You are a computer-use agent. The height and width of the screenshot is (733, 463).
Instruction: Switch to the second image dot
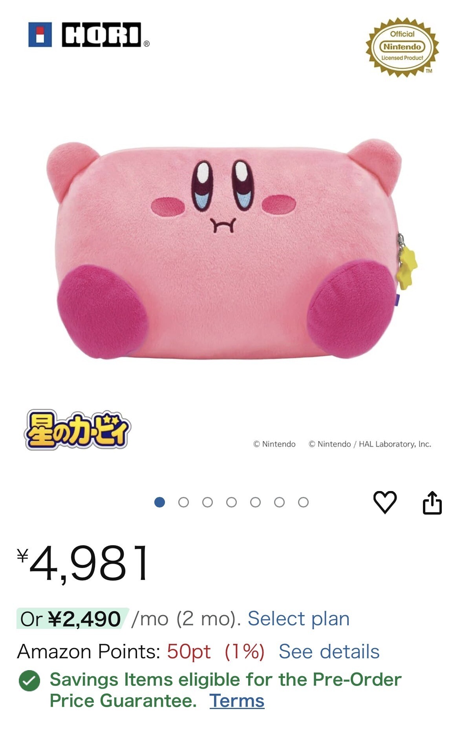[x=183, y=502]
